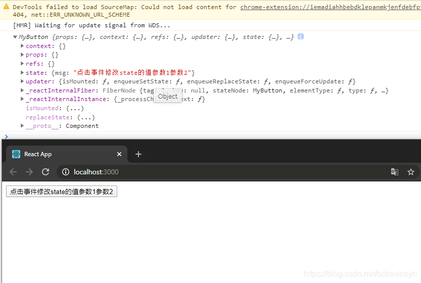Expand the _reactInternalFiber property
The image size is (421, 283).
22,90
